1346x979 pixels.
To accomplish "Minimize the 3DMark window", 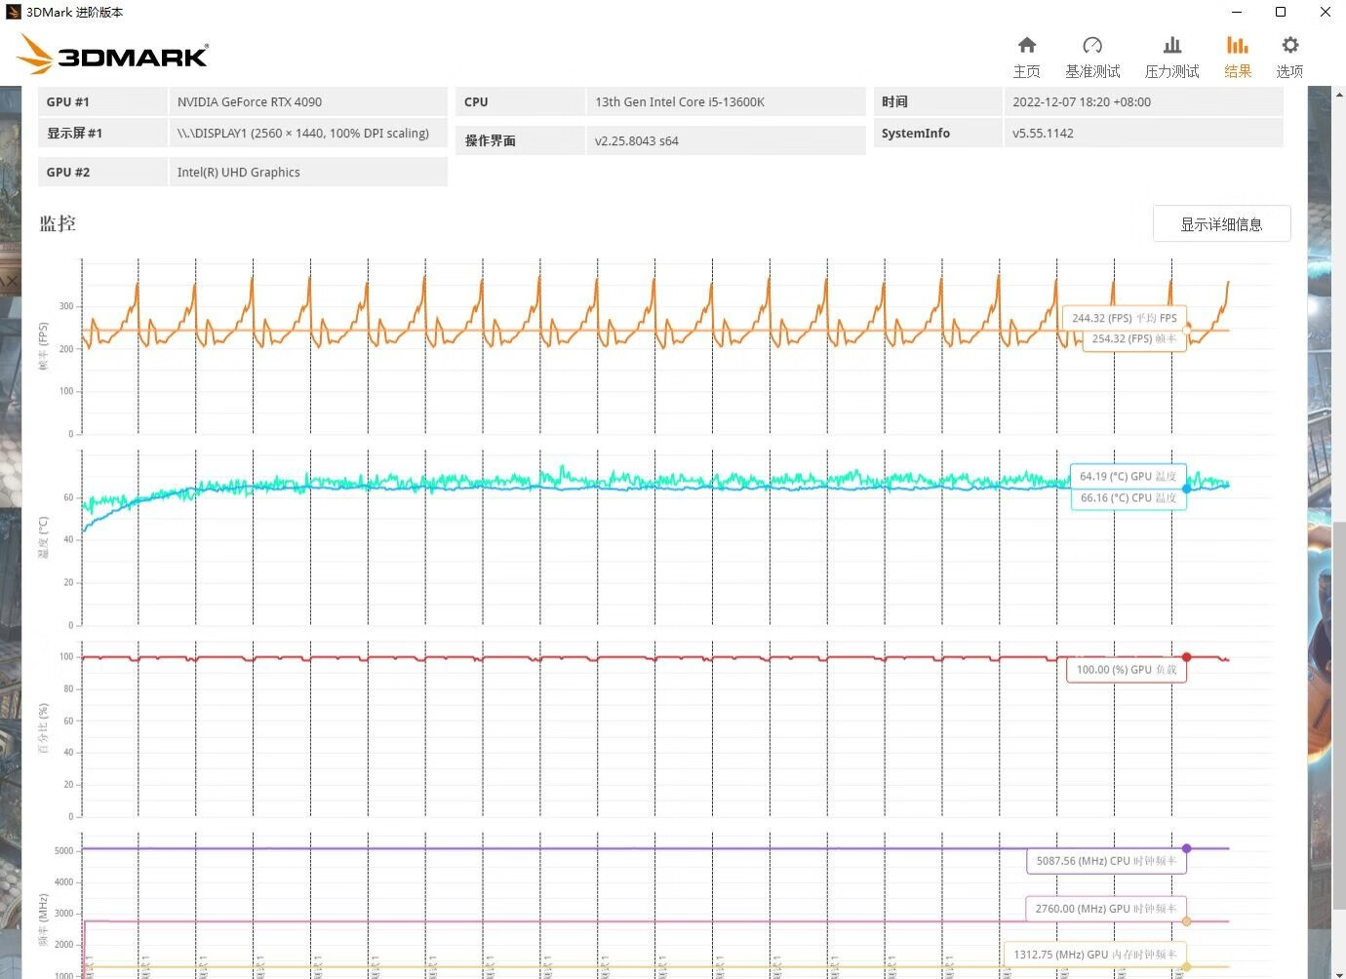I will coord(1237,12).
